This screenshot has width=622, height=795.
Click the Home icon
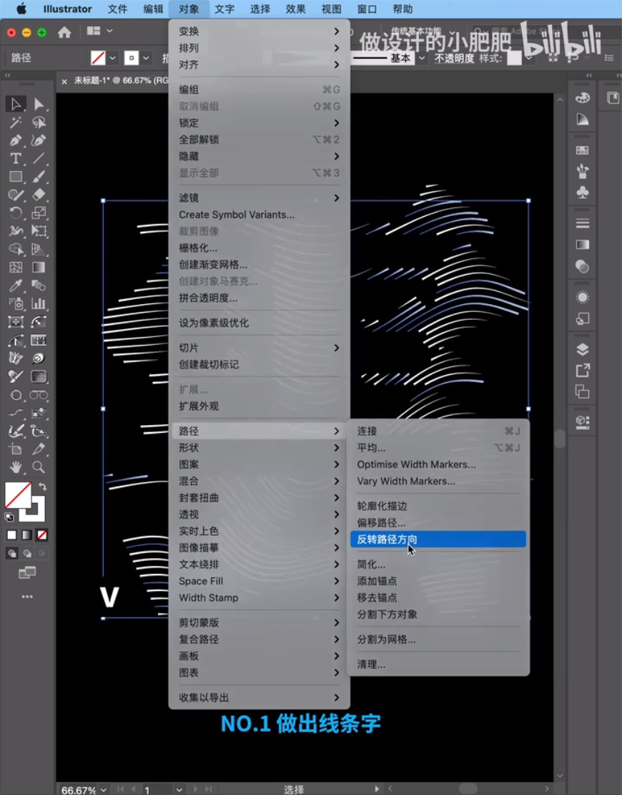pyautogui.click(x=64, y=32)
